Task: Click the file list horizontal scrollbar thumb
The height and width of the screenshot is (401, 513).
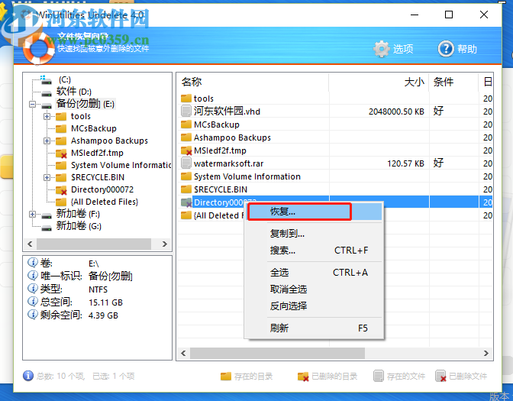Action: coord(277,353)
